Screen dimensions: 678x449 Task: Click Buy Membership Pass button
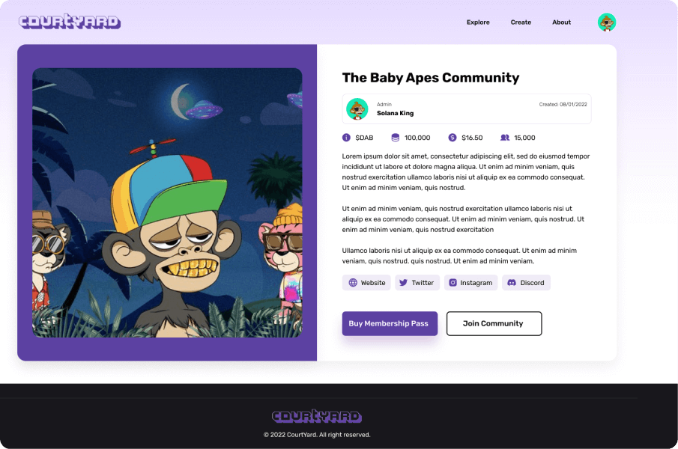pyautogui.click(x=390, y=323)
